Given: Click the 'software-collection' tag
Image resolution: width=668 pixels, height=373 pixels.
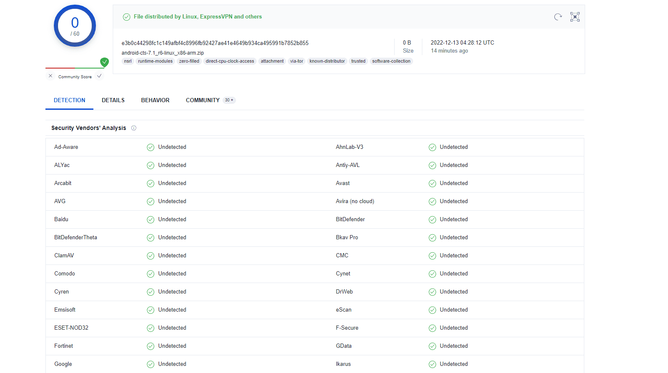Looking at the screenshot, I should [391, 61].
